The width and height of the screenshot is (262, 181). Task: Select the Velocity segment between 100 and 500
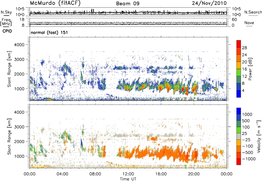pos(239,124)
